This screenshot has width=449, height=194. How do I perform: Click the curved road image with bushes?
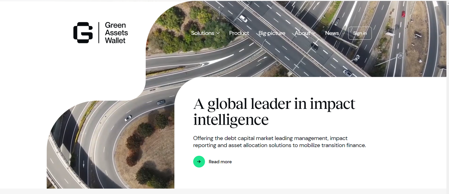point(110,144)
